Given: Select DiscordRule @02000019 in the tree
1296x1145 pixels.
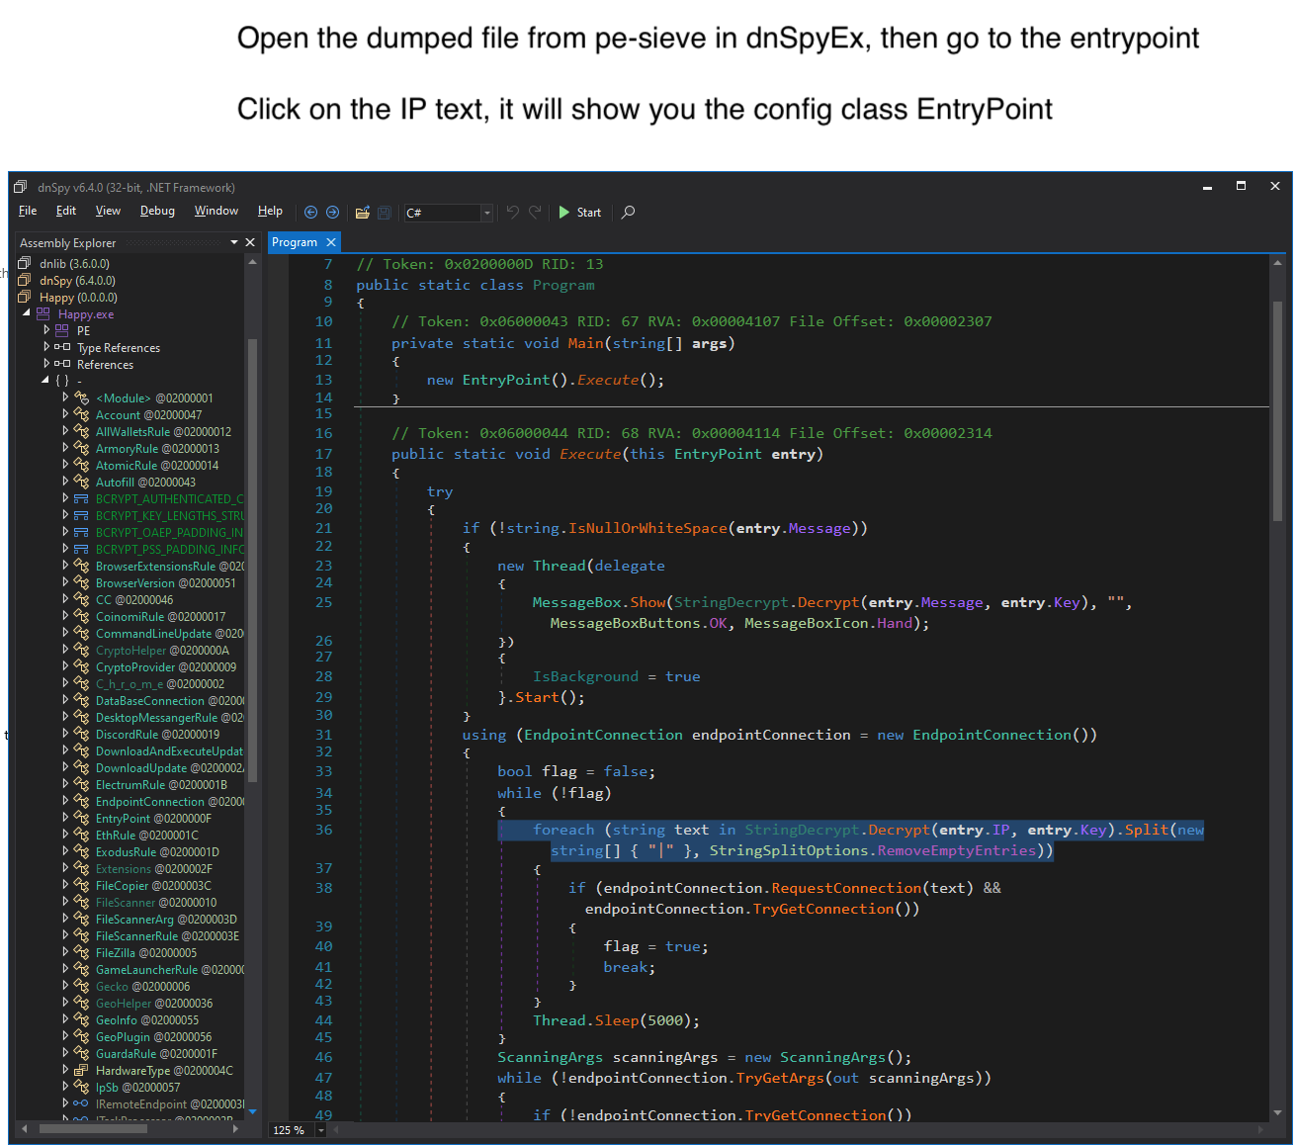Looking at the screenshot, I should pyautogui.click(x=158, y=735).
